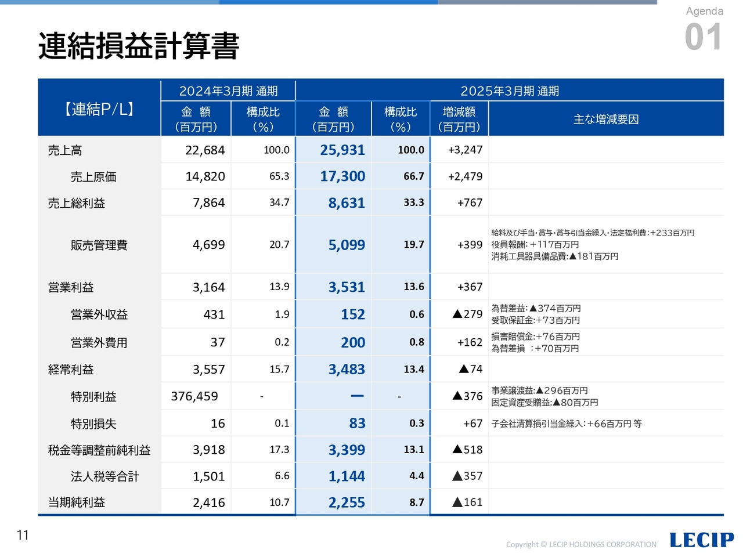
Task: Select the 8,631 gross profit value
Action: coord(347,203)
